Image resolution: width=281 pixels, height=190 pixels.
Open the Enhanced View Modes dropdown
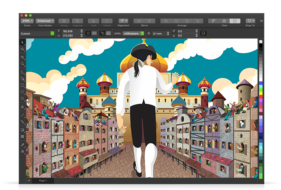(x=45, y=21)
